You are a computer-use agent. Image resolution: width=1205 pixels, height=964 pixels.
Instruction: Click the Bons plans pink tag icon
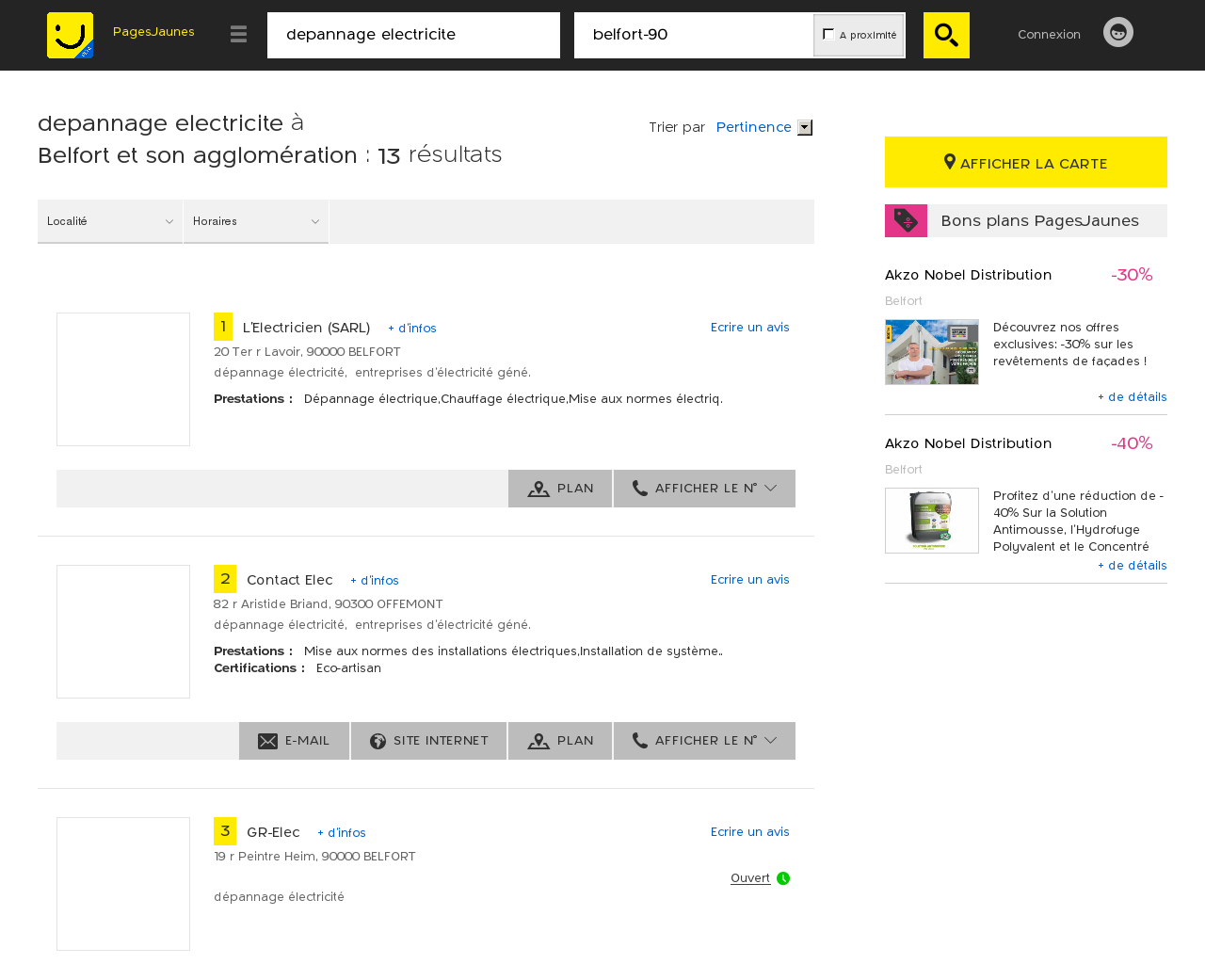click(x=906, y=220)
